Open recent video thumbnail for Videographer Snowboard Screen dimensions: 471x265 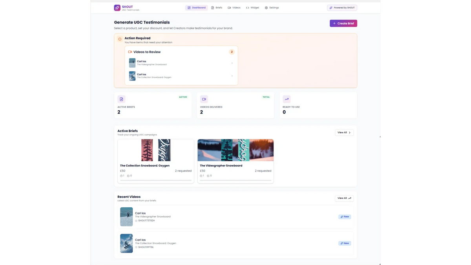click(126, 217)
